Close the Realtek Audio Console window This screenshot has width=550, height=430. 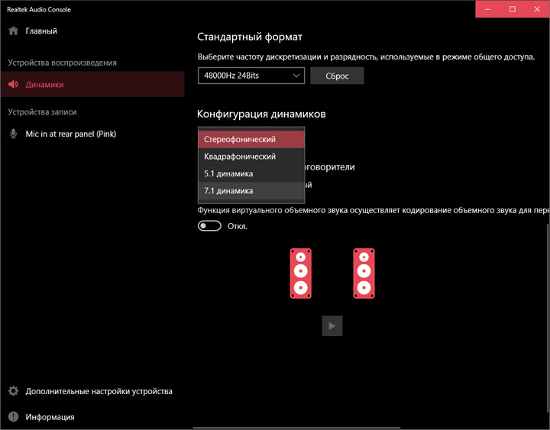[x=537, y=9]
